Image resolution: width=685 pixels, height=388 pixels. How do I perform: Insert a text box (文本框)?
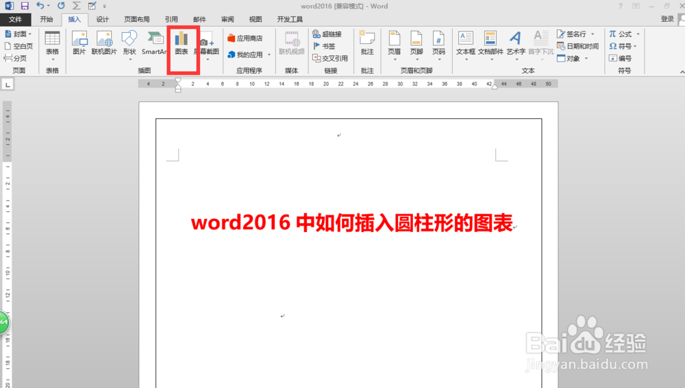point(466,45)
